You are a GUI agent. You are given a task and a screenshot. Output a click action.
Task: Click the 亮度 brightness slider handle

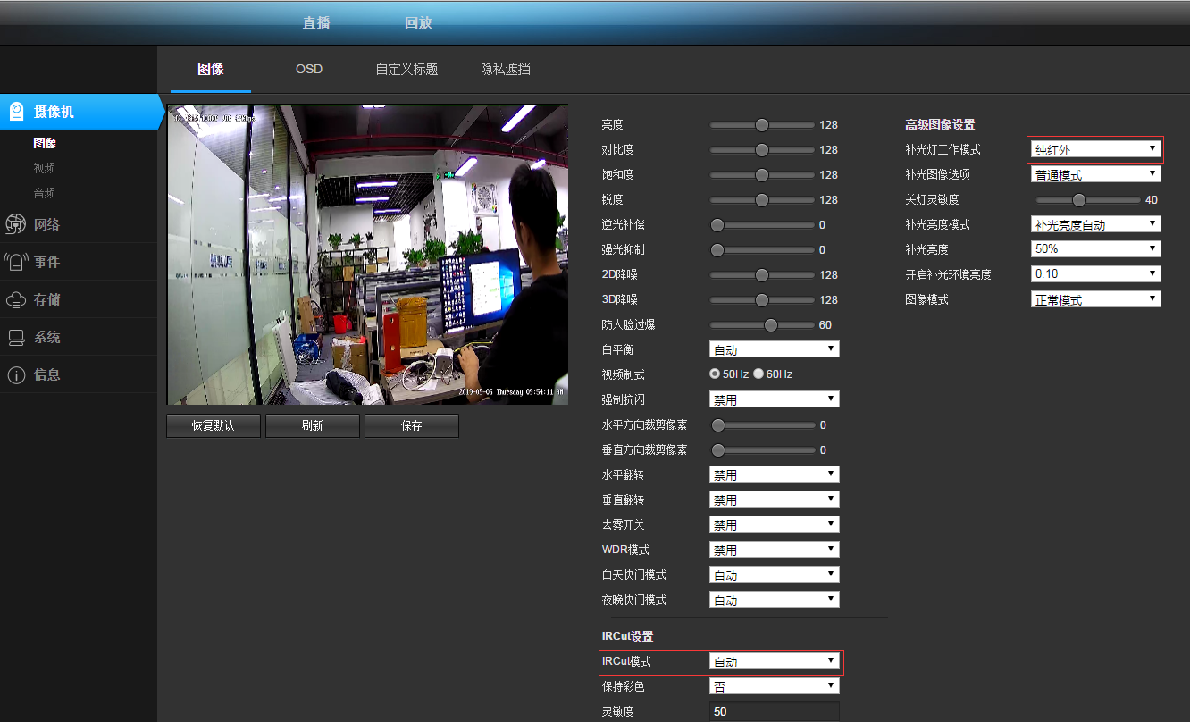coord(762,125)
